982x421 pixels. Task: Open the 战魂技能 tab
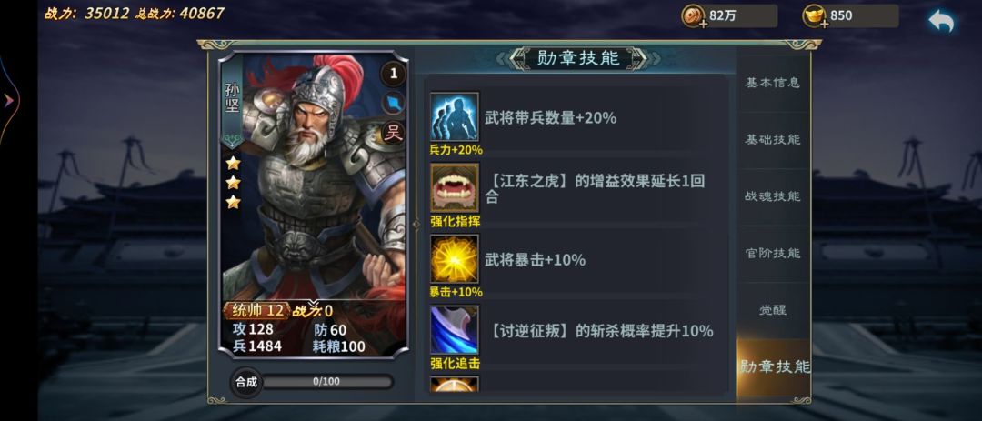tap(772, 196)
